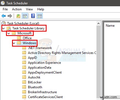This screenshot has height=100, width=120.
Task: Toggle Show/Hide Console Tree toolbar icon
Action: [25, 16]
